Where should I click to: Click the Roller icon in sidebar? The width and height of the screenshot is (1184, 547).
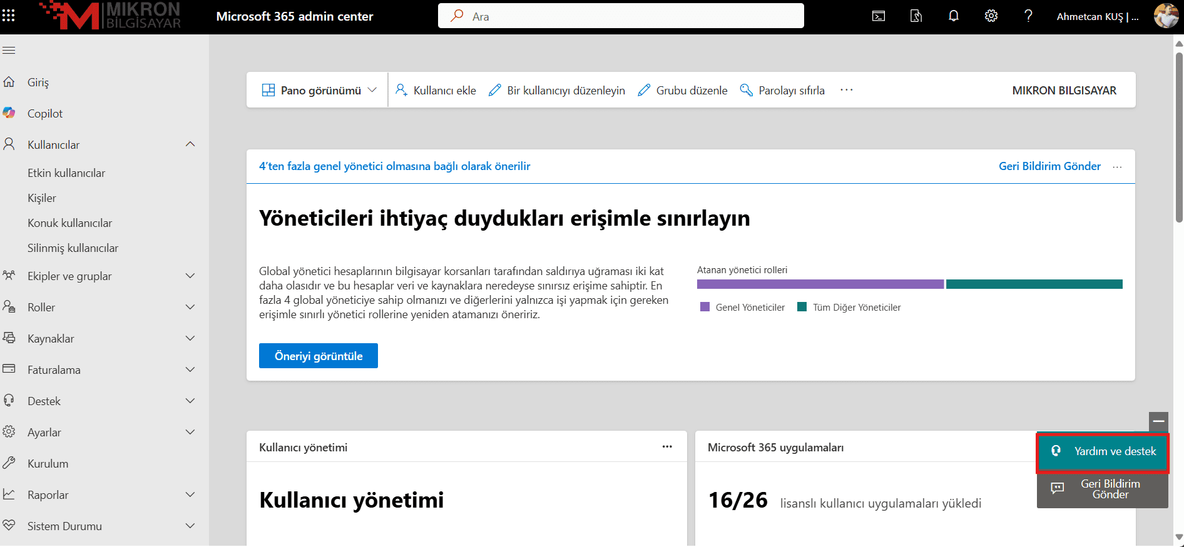click(9, 307)
